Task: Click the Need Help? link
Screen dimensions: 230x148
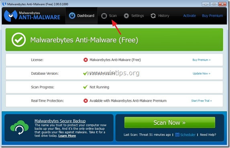Action: point(208,135)
